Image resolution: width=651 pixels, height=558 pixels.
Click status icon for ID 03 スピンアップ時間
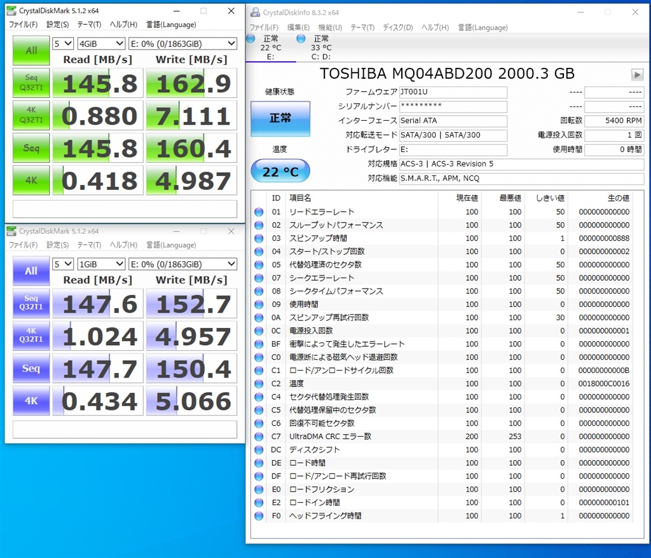click(259, 238)
